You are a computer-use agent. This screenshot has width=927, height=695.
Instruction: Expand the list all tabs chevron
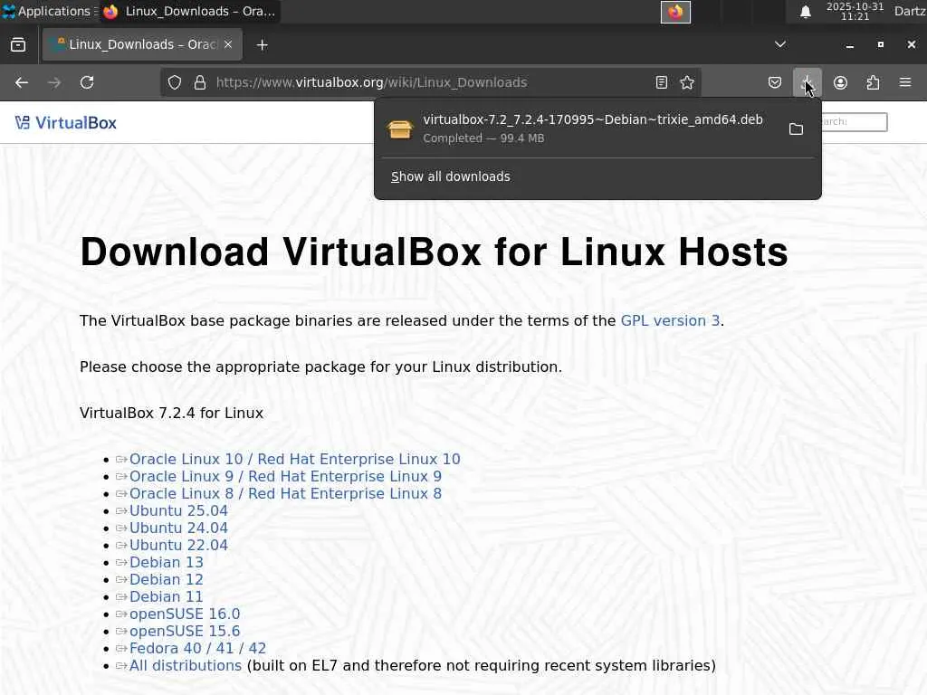click(x=780, y=44)
